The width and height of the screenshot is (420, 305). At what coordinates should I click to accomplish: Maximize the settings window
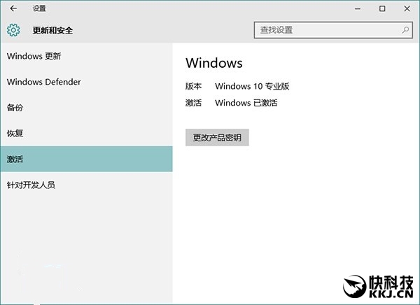[x=382, y=9]
